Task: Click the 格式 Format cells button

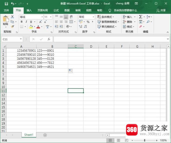Action: click(x=129, y=27)
